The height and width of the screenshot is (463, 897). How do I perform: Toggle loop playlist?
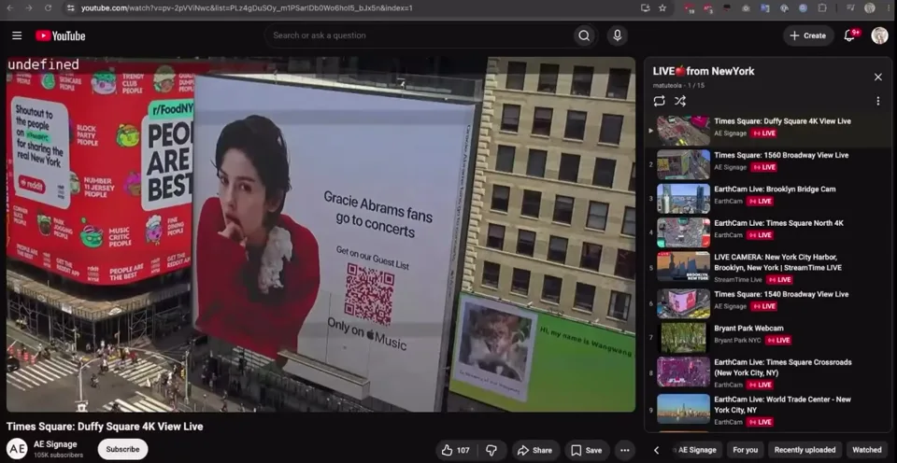click(659, 101)
